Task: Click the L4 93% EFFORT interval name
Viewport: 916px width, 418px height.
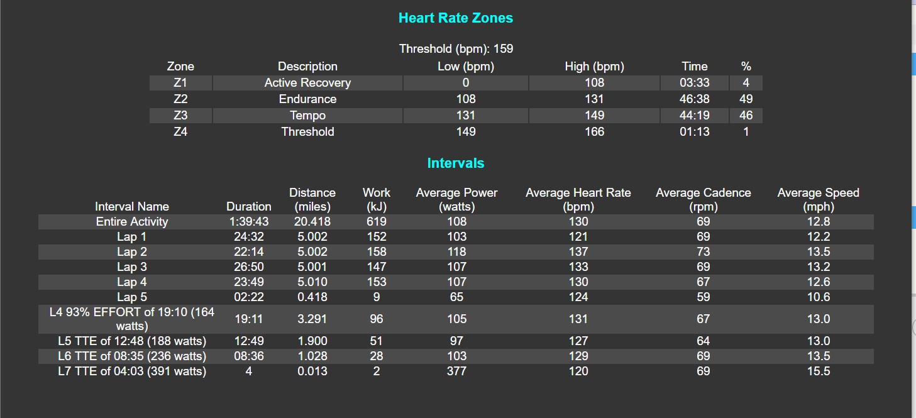Action: point(132,319)
